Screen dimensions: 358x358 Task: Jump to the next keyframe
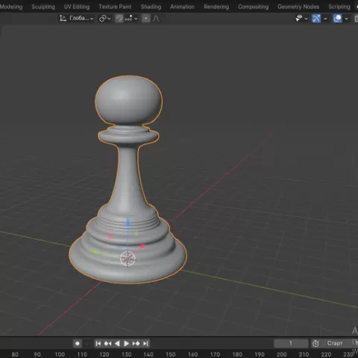tap(136, 344)
